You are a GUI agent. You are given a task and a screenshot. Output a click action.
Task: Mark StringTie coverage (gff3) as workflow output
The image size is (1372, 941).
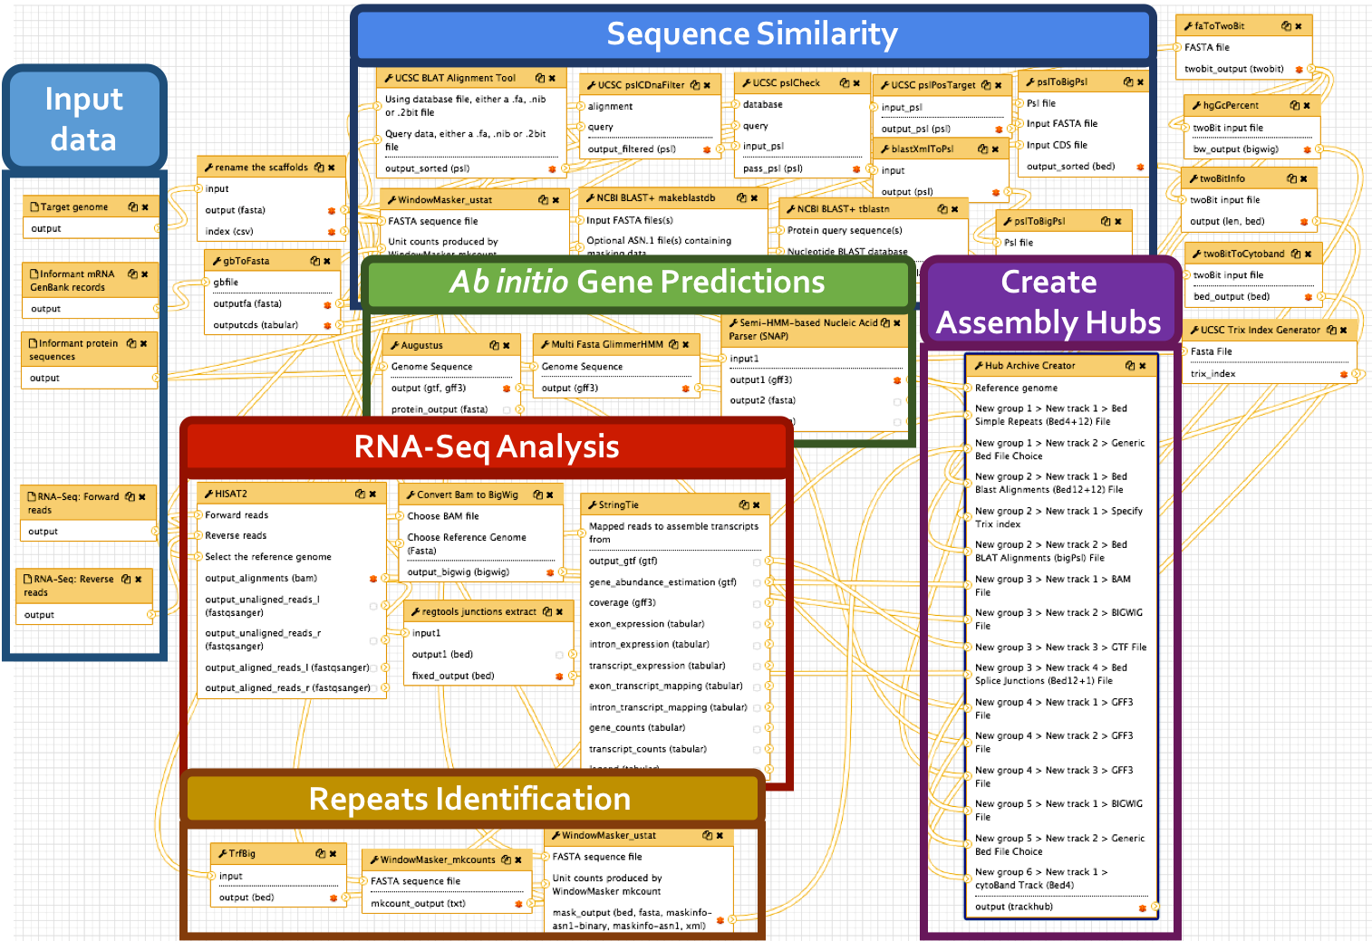[x=757, y=603]
